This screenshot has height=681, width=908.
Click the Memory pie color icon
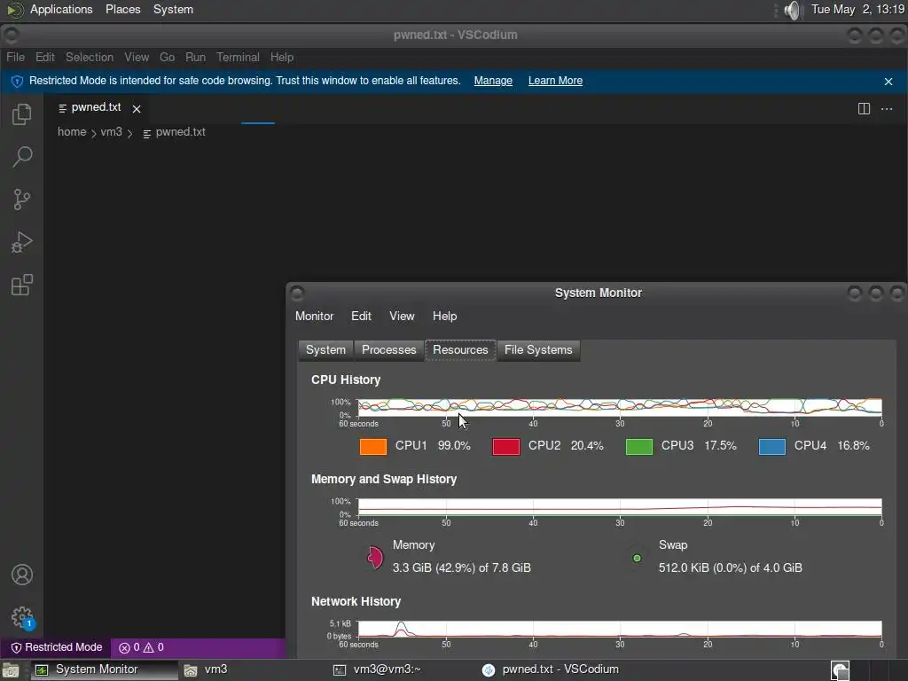375,557
